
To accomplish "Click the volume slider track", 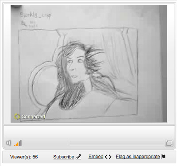I will (x=117, y=143).
